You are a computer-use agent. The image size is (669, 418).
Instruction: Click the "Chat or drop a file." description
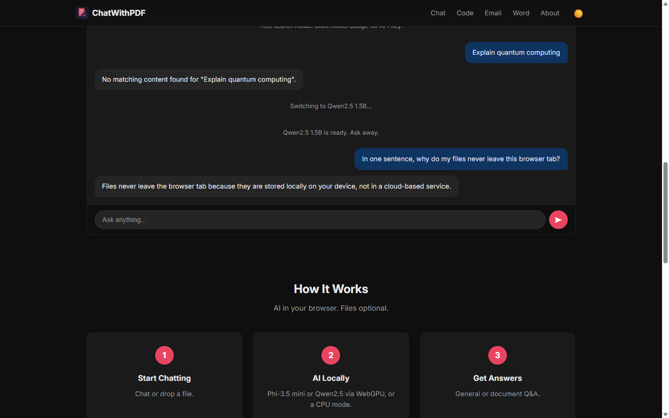164,394
